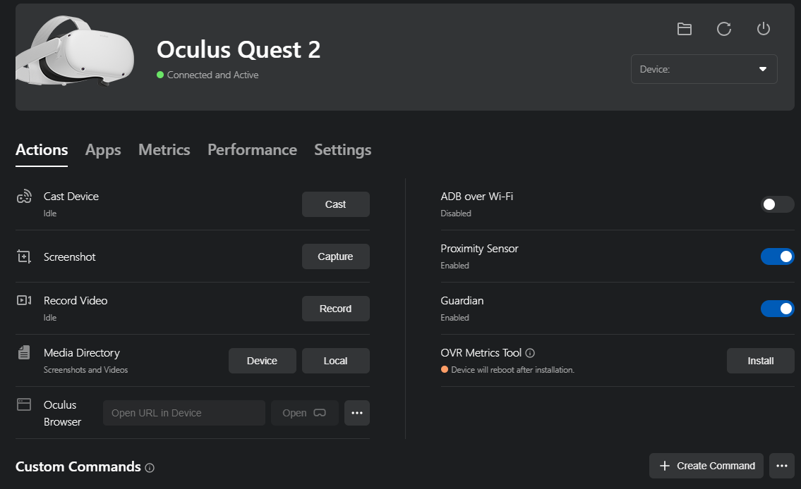The image size is (801, 489).
Task: Expand the Device dropdown
Action: coord(704,69)
